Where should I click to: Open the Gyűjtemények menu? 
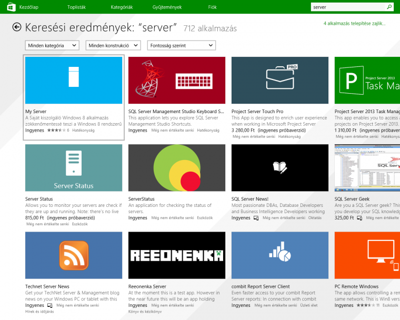point(167,7)
